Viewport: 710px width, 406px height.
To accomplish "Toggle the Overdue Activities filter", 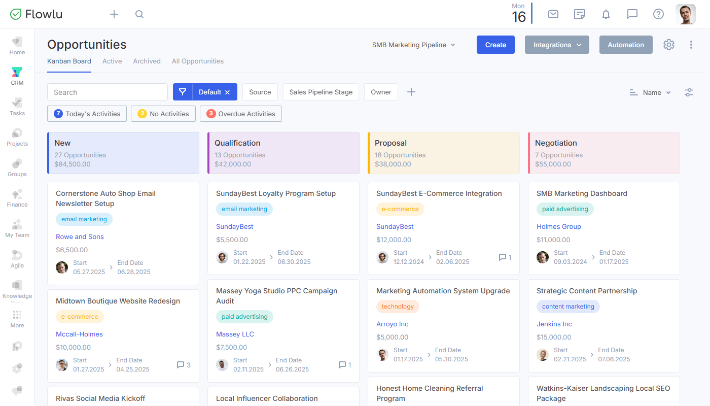I will (x=240, y=114).
